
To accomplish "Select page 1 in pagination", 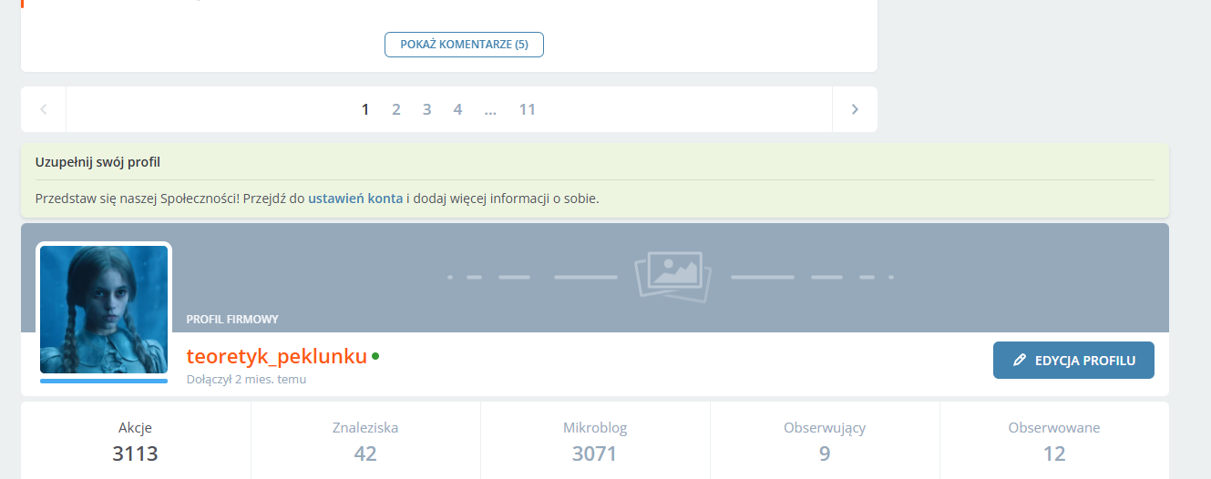I will pyautogui.click(x=365, y=109).
